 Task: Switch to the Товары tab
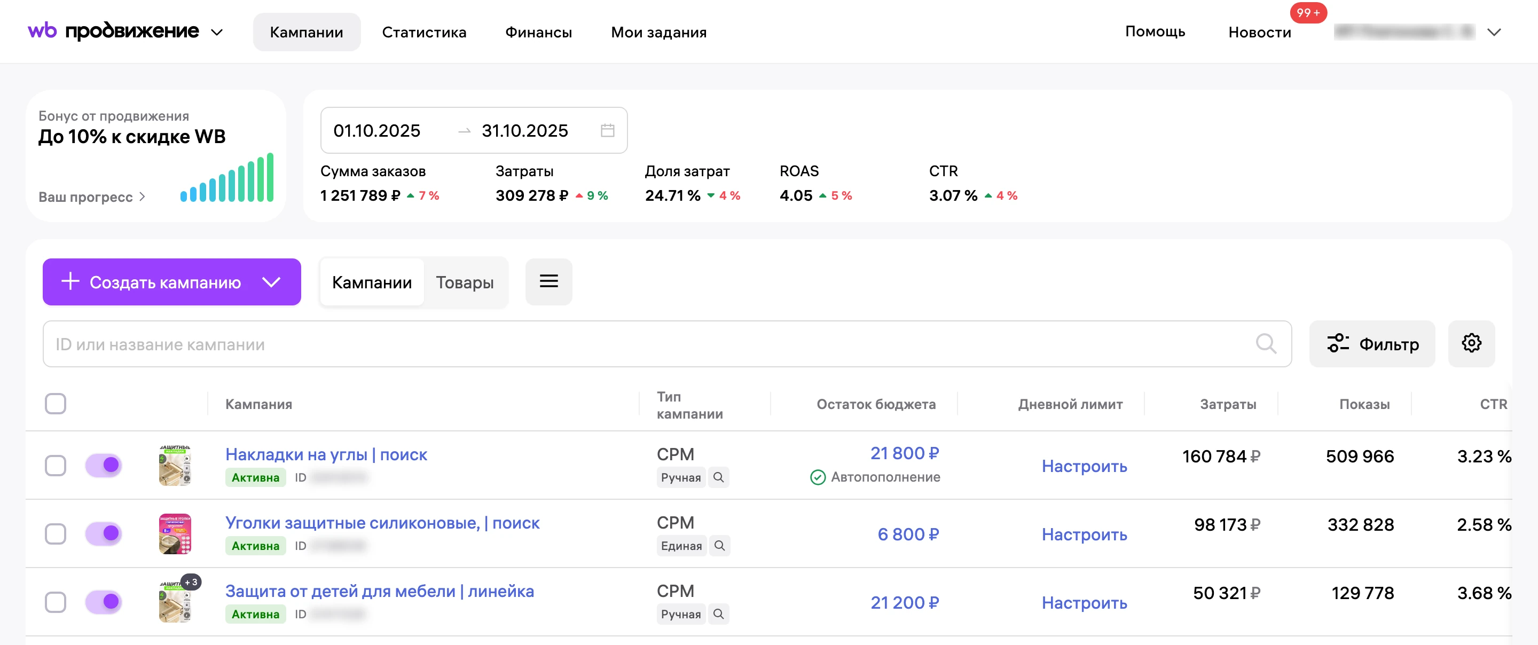(465, 282)
